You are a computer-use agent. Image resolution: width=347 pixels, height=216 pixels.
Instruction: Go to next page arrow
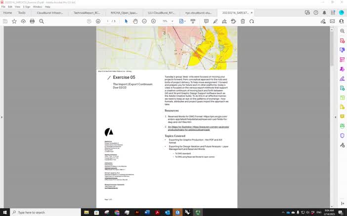click(x=98, y=21)
